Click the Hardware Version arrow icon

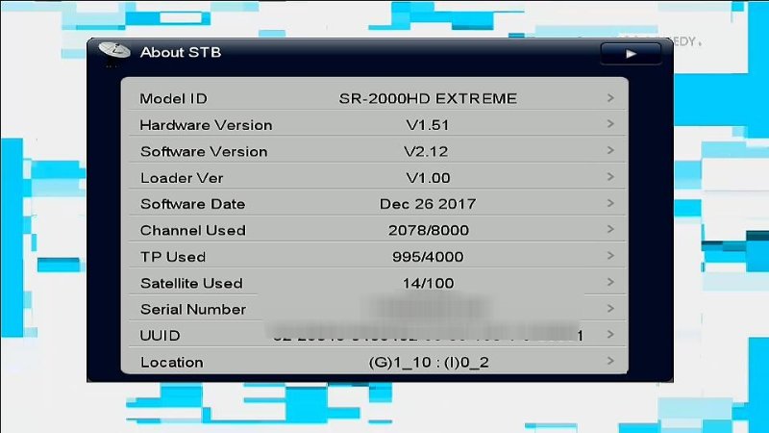point(610,125)
